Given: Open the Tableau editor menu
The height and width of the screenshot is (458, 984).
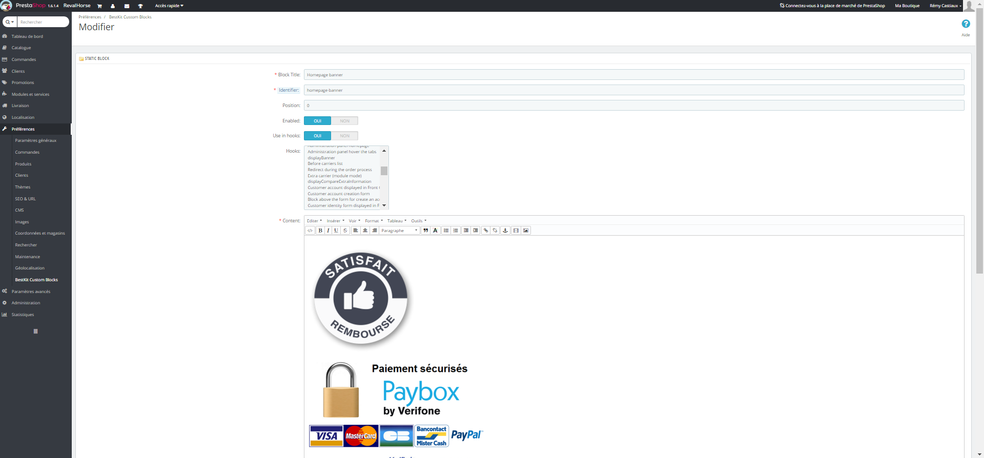Looking at the screenshot, I should pyautogui.click(x=397, y=221).
